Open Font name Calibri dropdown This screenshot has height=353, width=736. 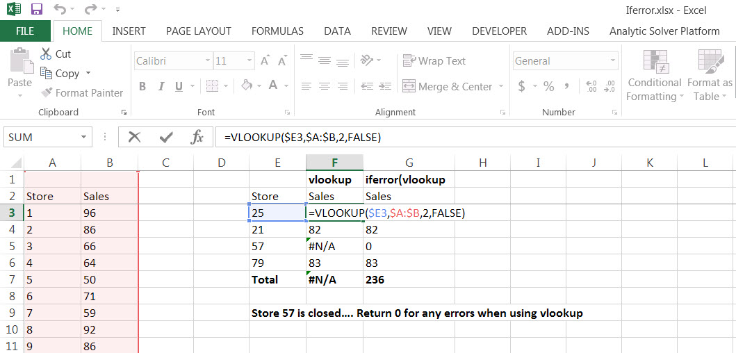(x=208, y=61)
